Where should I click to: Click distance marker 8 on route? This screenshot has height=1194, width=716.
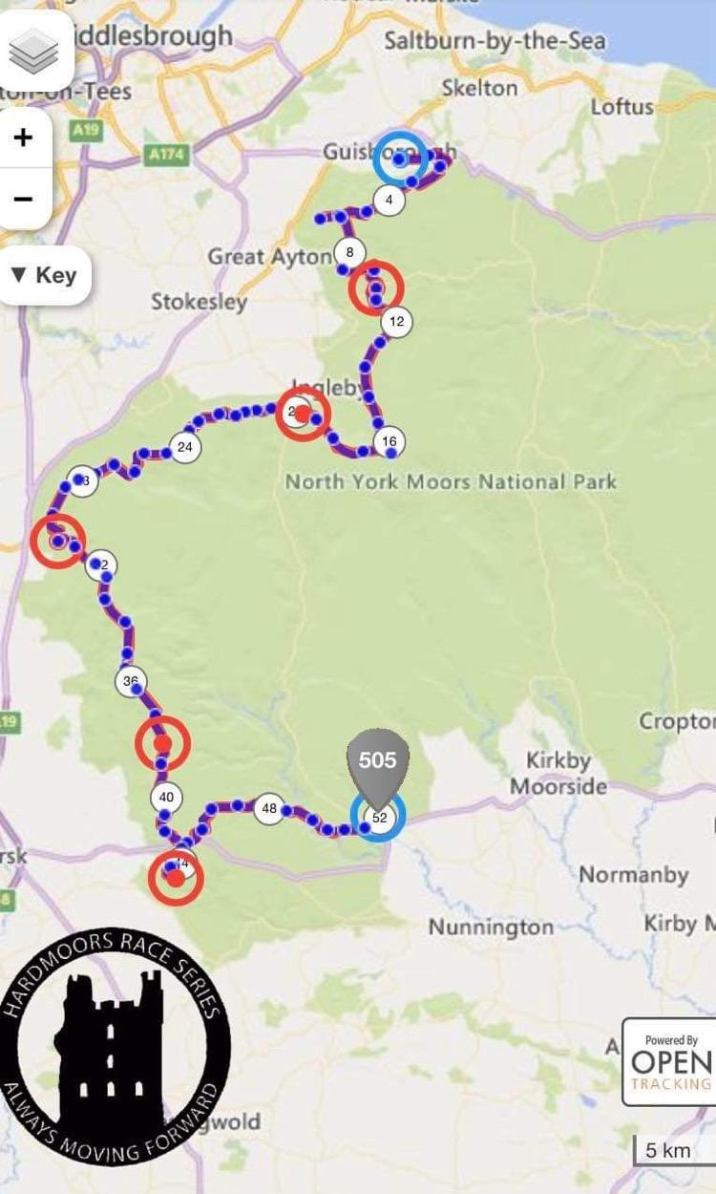click(350, 253)
